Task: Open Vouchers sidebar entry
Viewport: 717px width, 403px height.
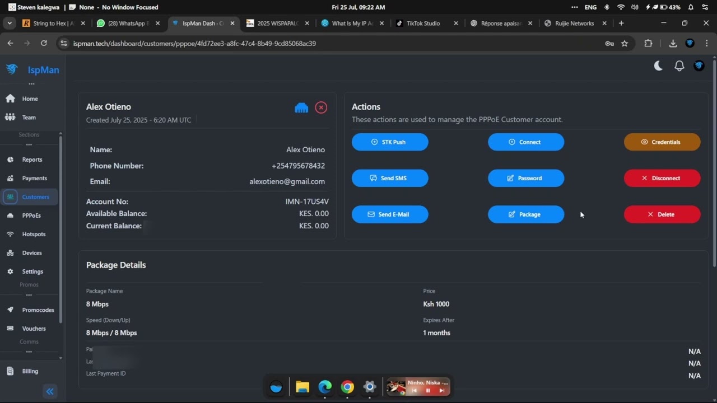Action: pyautogui.click(x=34, y=329)
